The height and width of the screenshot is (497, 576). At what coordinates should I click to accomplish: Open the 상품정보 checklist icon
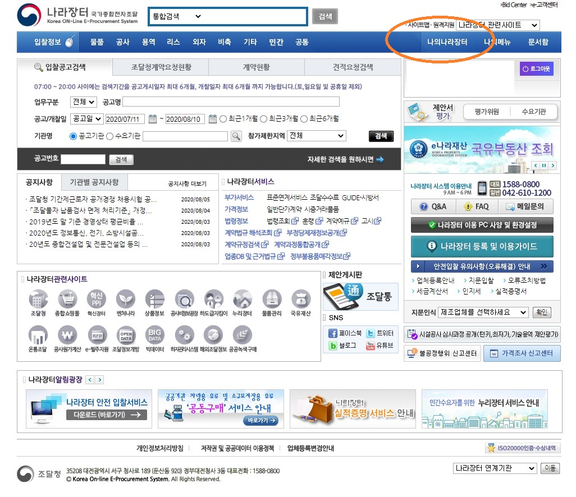click(154, 299)
